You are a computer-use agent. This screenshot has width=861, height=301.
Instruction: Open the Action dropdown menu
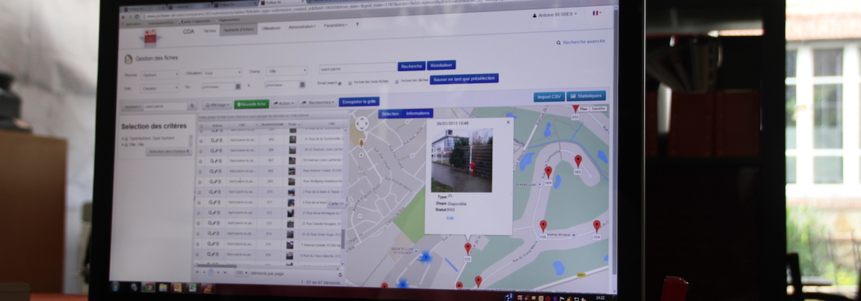point(284,104)
